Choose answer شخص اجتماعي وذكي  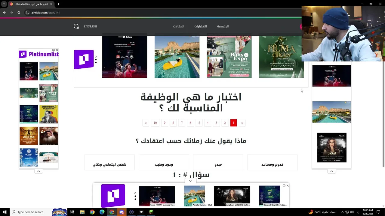point(109,163)
